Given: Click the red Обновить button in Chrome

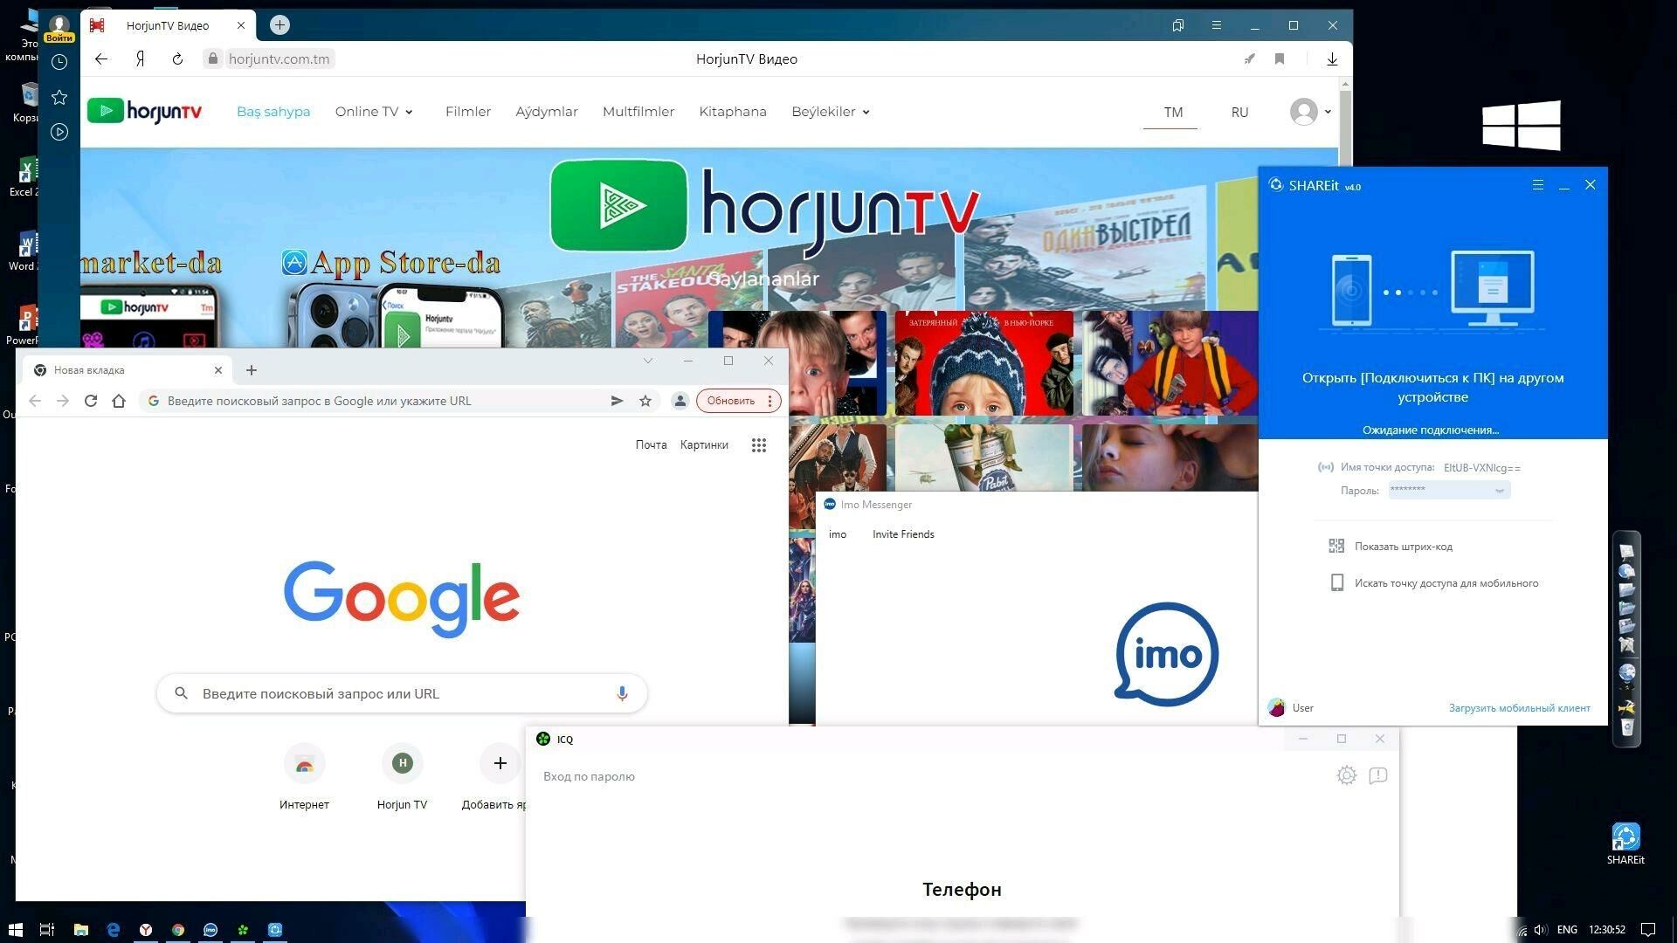Looking at the screenshot, I should pyautogui.click(x=730, y=401).
